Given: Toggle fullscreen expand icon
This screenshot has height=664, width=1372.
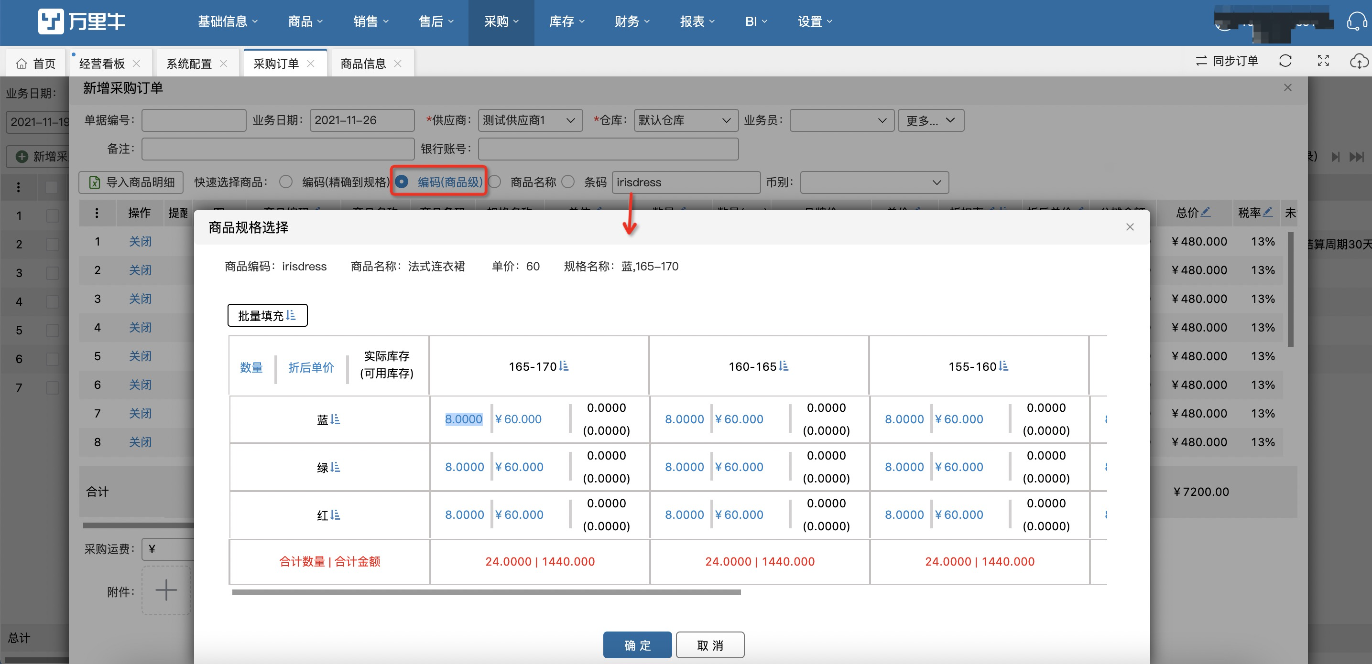Looking at the screenshot, I should (1323, 61).
